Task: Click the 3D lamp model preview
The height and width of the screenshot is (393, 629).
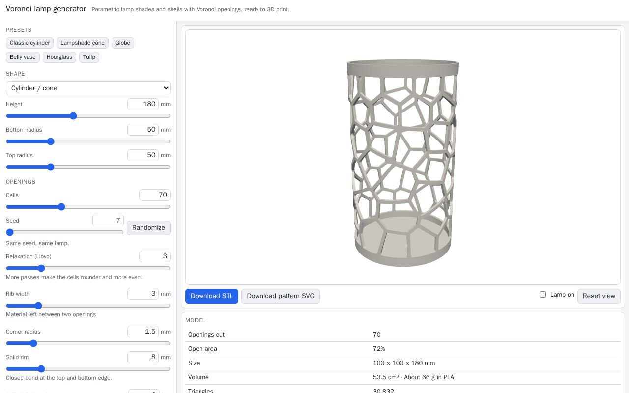Action: (x=403, y=157)
